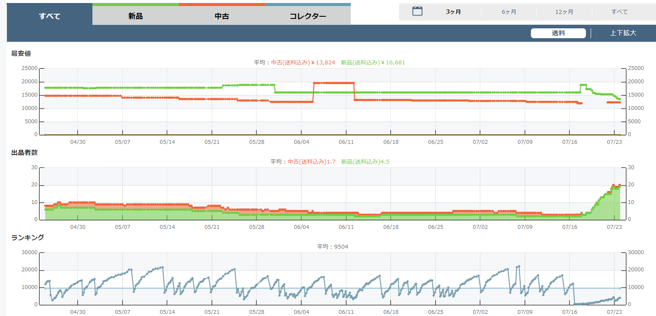This screenshot has height=316, width=656.
Task: Select the すべて condition tab
Action: click(49, 16)
